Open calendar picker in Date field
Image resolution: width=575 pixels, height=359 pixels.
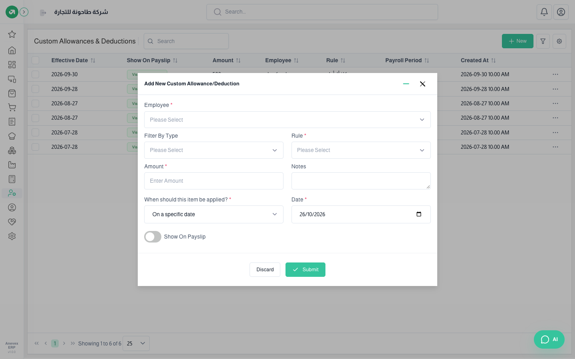coord(419,214)
